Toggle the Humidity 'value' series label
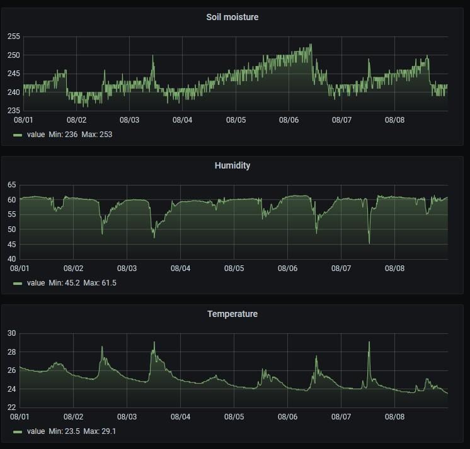Screen dimensions: 470x449 (36, 283)
